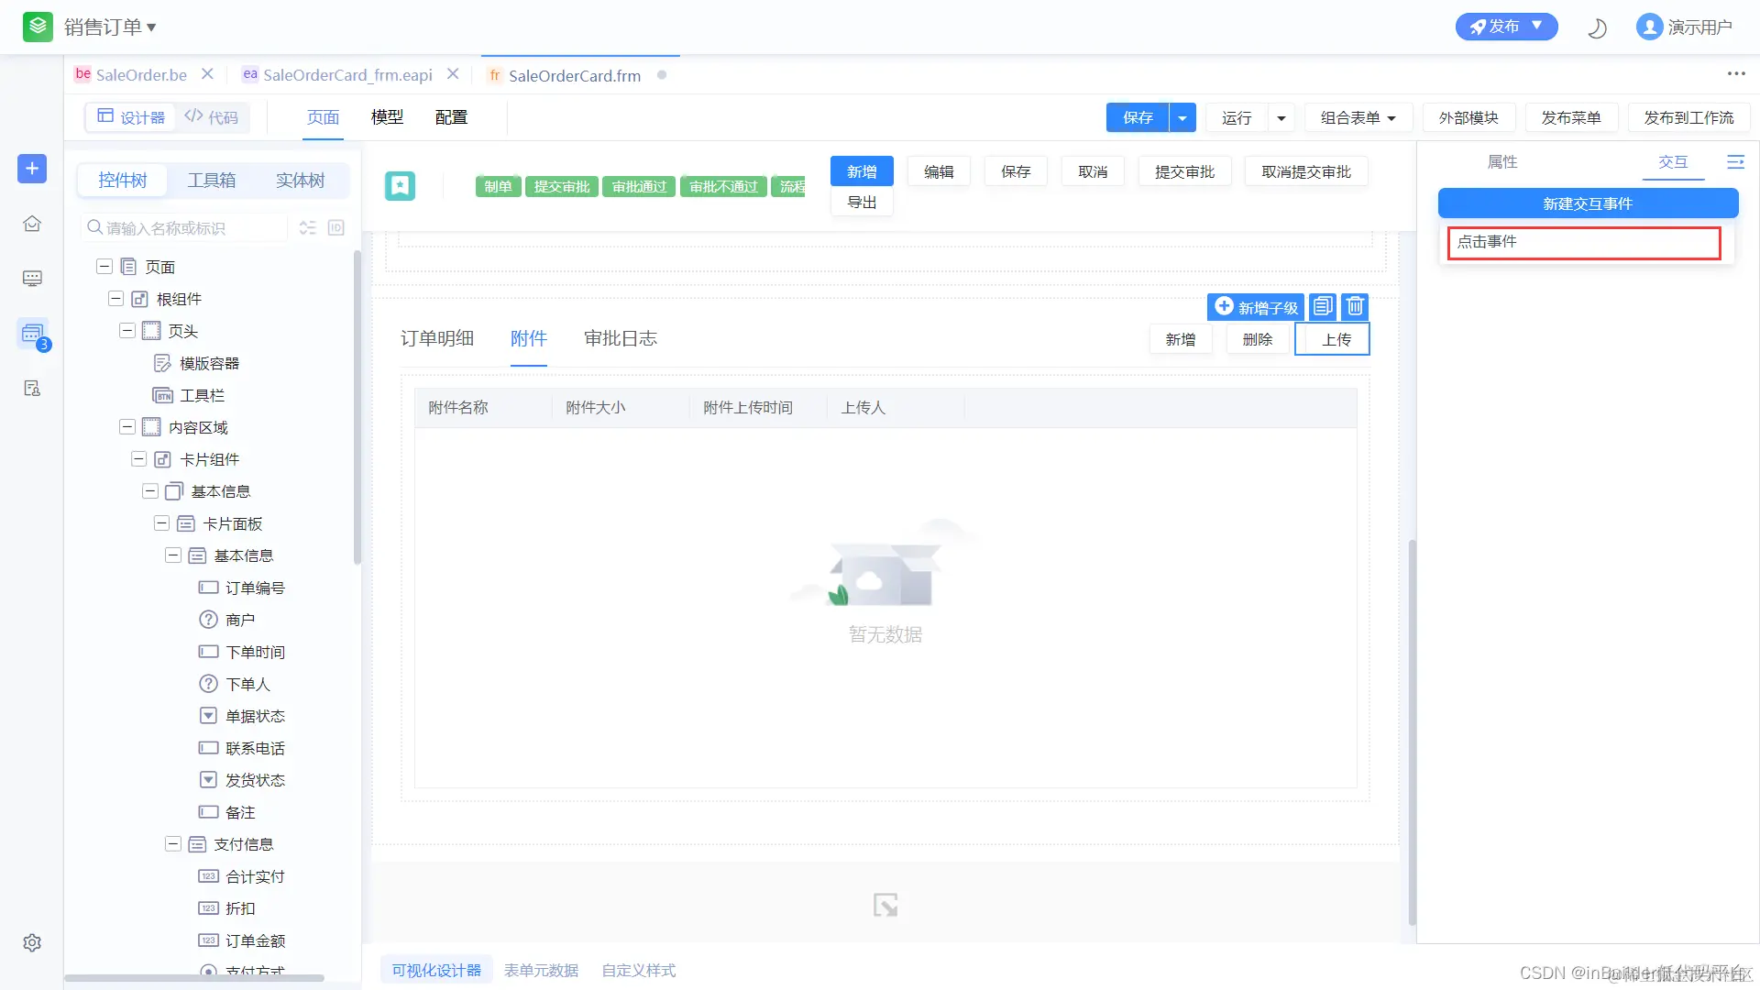Click the settings gear at sidebar bottom
1760x990 pixels.
tap(32, 942)
